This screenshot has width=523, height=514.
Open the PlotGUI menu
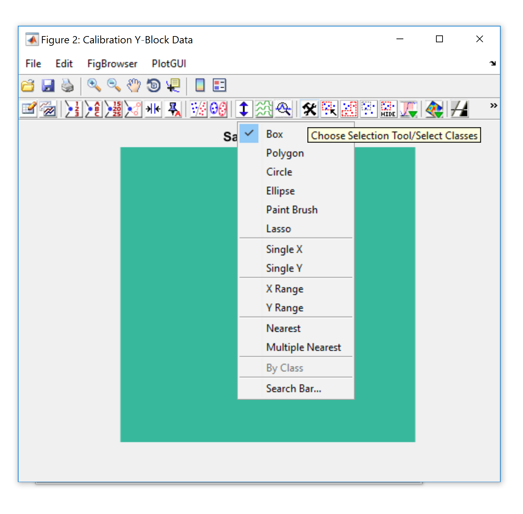pyautogui.click(x=169, y=64)
